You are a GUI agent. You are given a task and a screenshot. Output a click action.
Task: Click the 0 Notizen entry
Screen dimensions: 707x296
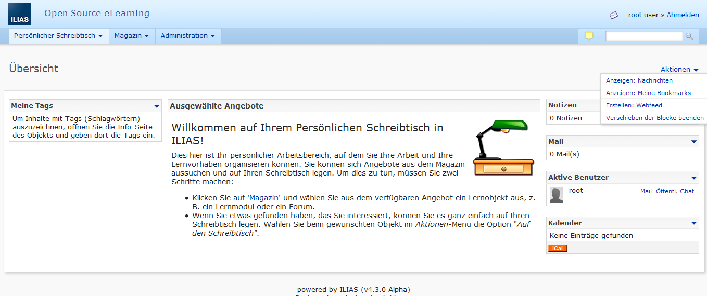(566, 118)
